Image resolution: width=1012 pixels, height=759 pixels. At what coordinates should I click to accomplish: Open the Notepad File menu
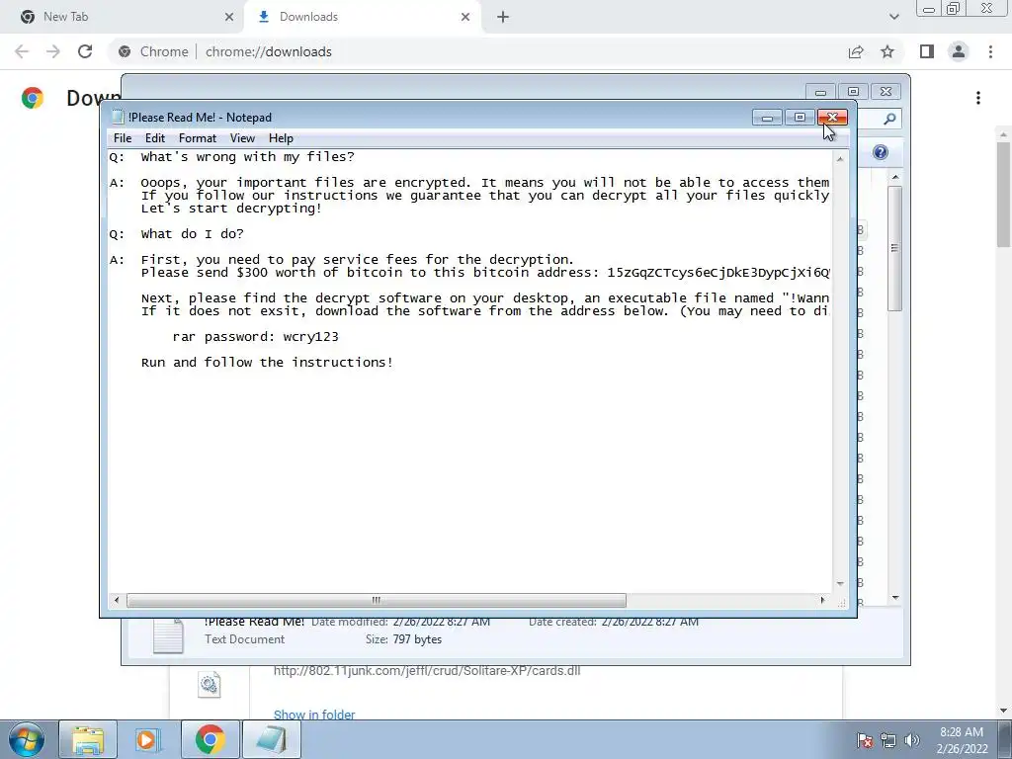click(x=123, y=138)
